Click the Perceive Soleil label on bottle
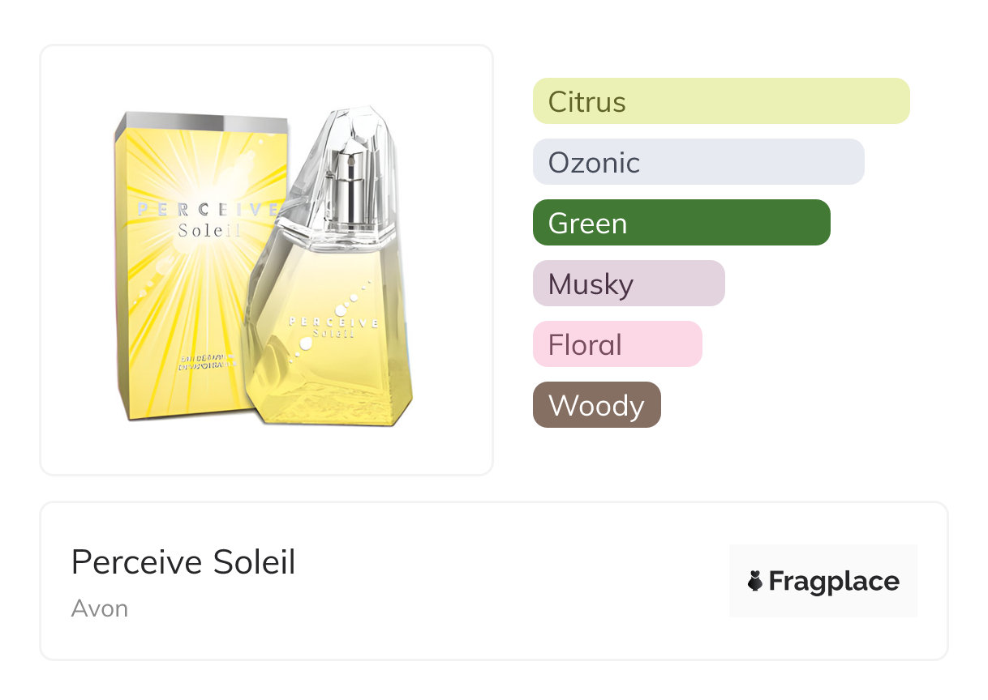The image size is (988, 700). tap(334, 327)
